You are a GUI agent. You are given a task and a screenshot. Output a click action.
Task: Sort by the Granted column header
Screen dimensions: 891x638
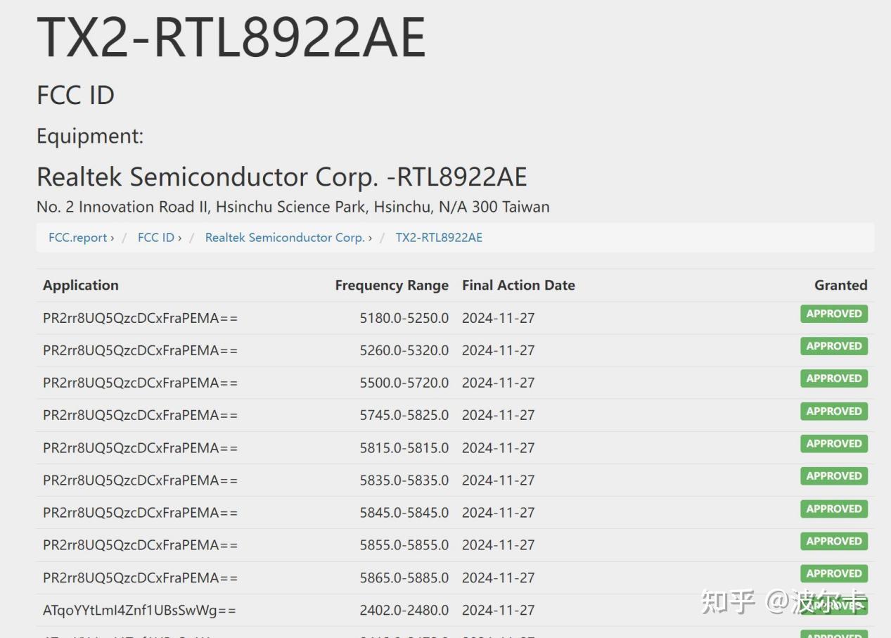click(841, 285)
